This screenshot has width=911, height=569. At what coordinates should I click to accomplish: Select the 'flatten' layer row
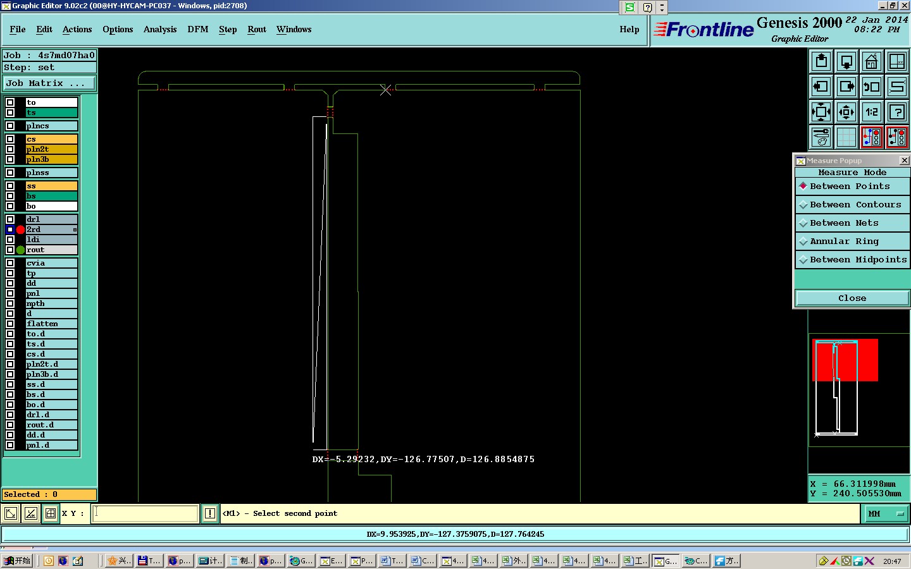pos(51,324)
